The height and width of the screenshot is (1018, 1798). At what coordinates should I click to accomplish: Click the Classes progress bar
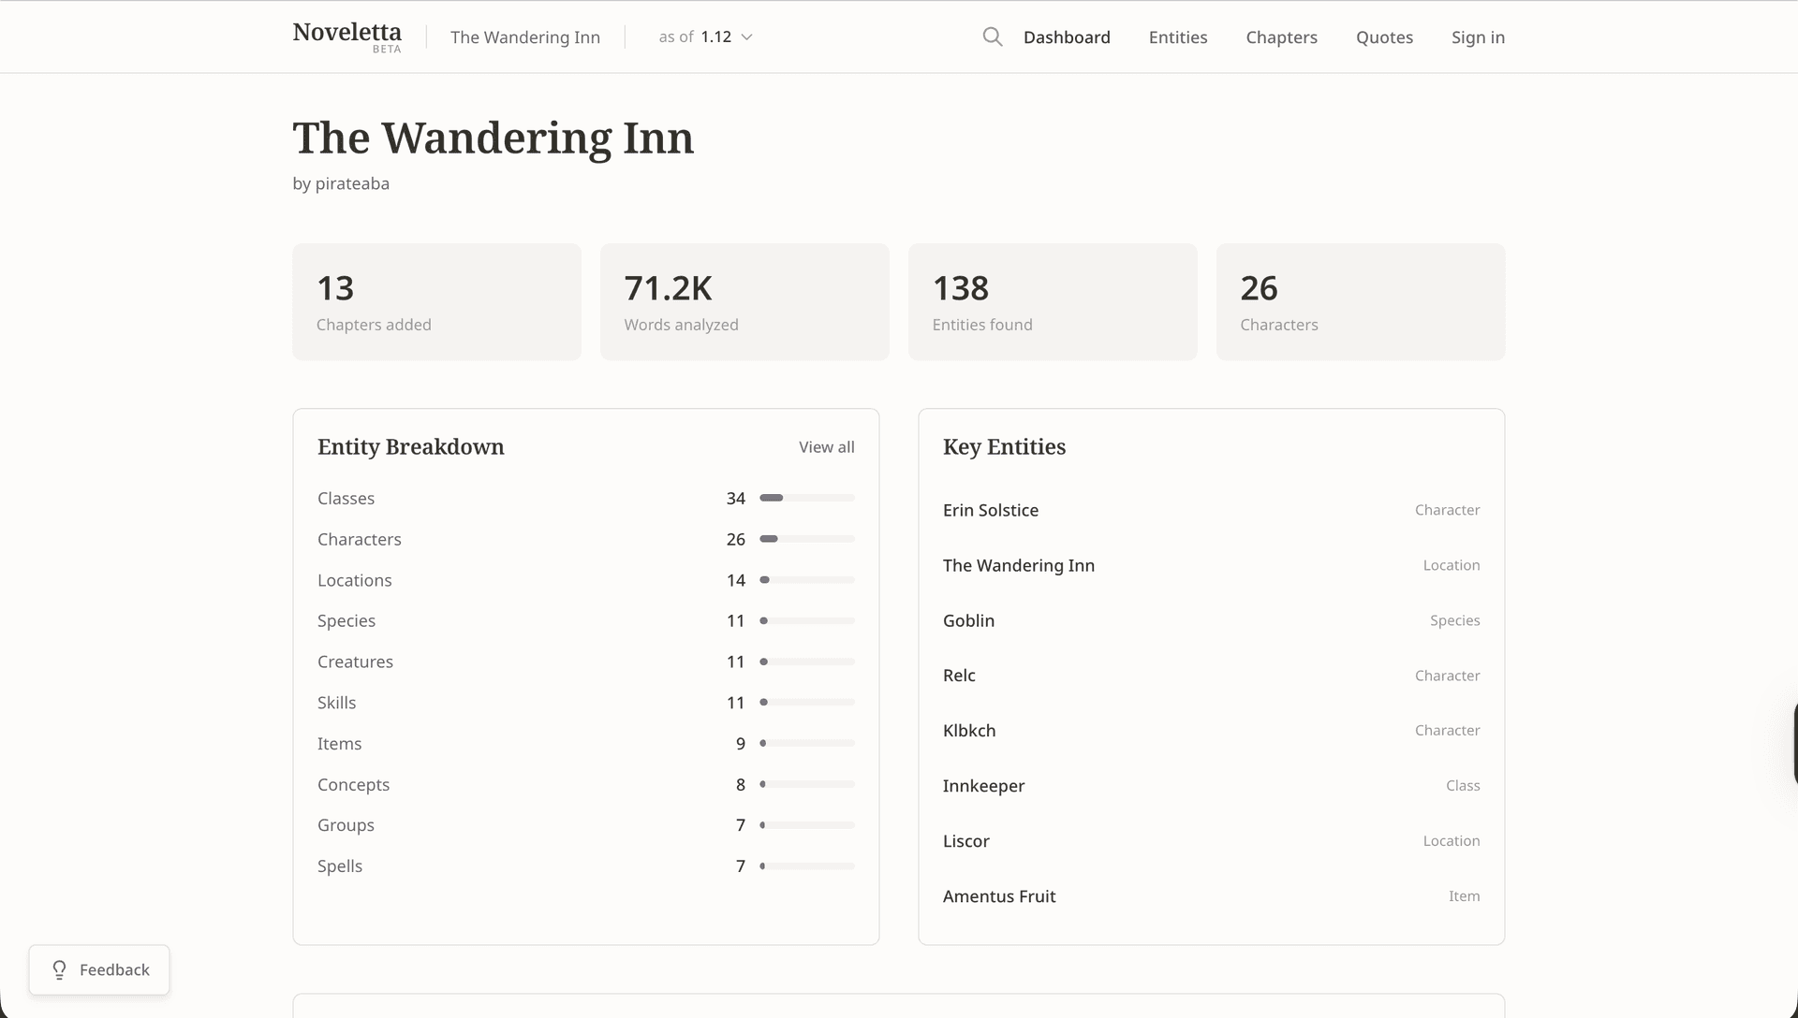click(806, 498)
